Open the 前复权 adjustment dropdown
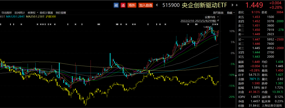Screen dimensions: 285x108 (x=33, y=13)
